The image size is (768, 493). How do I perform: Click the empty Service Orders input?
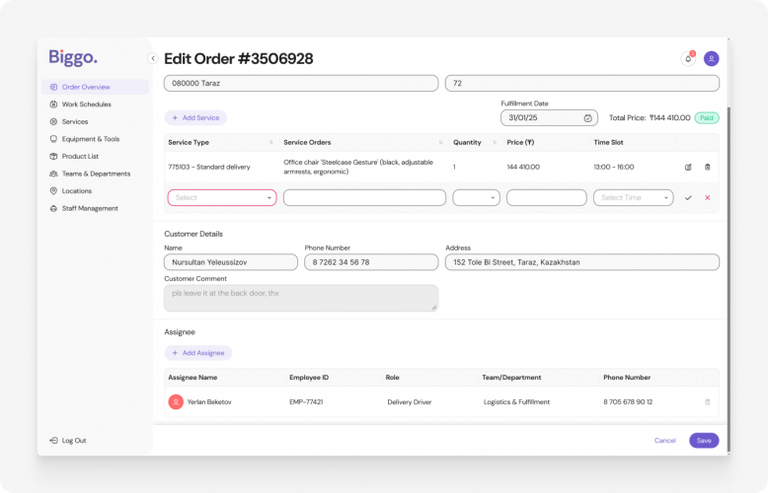click(x=364, y=197)
